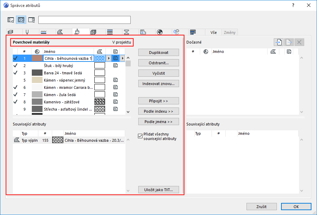Select the right-list view mode icon

tap(31, 20)
